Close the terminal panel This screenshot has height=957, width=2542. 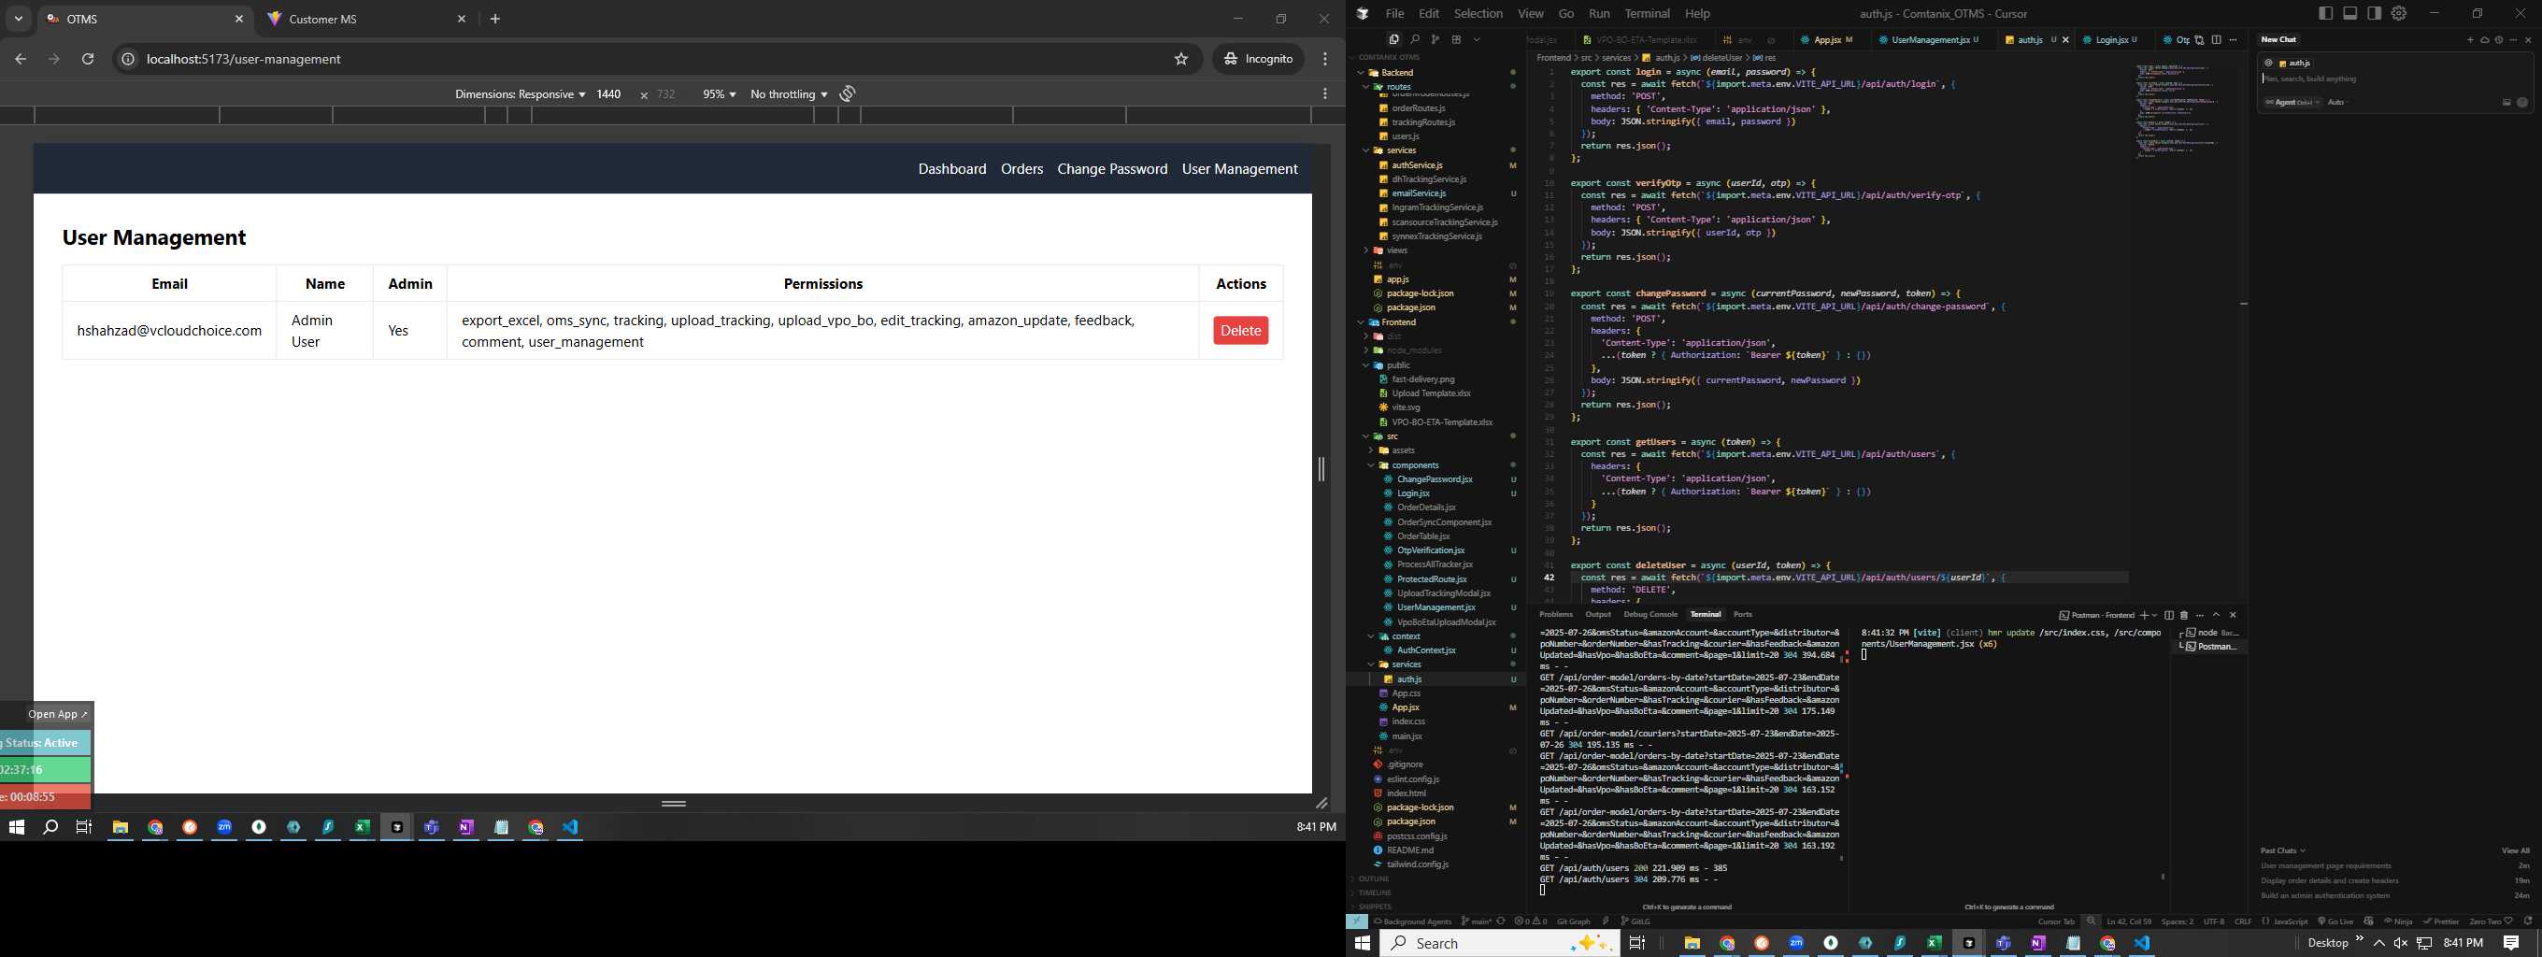click(x=2234, y=615)
